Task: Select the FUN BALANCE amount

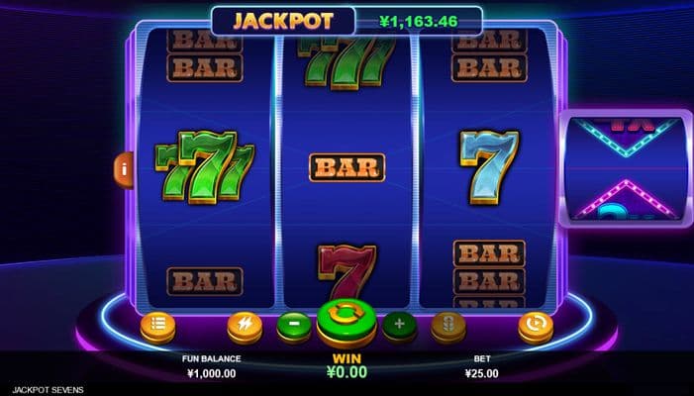Action: pyautogui.click(x=212, y=373)
